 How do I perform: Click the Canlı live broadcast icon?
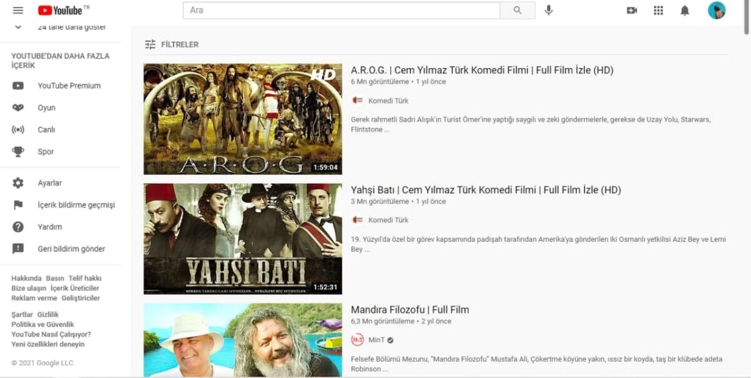coord(18,129)
